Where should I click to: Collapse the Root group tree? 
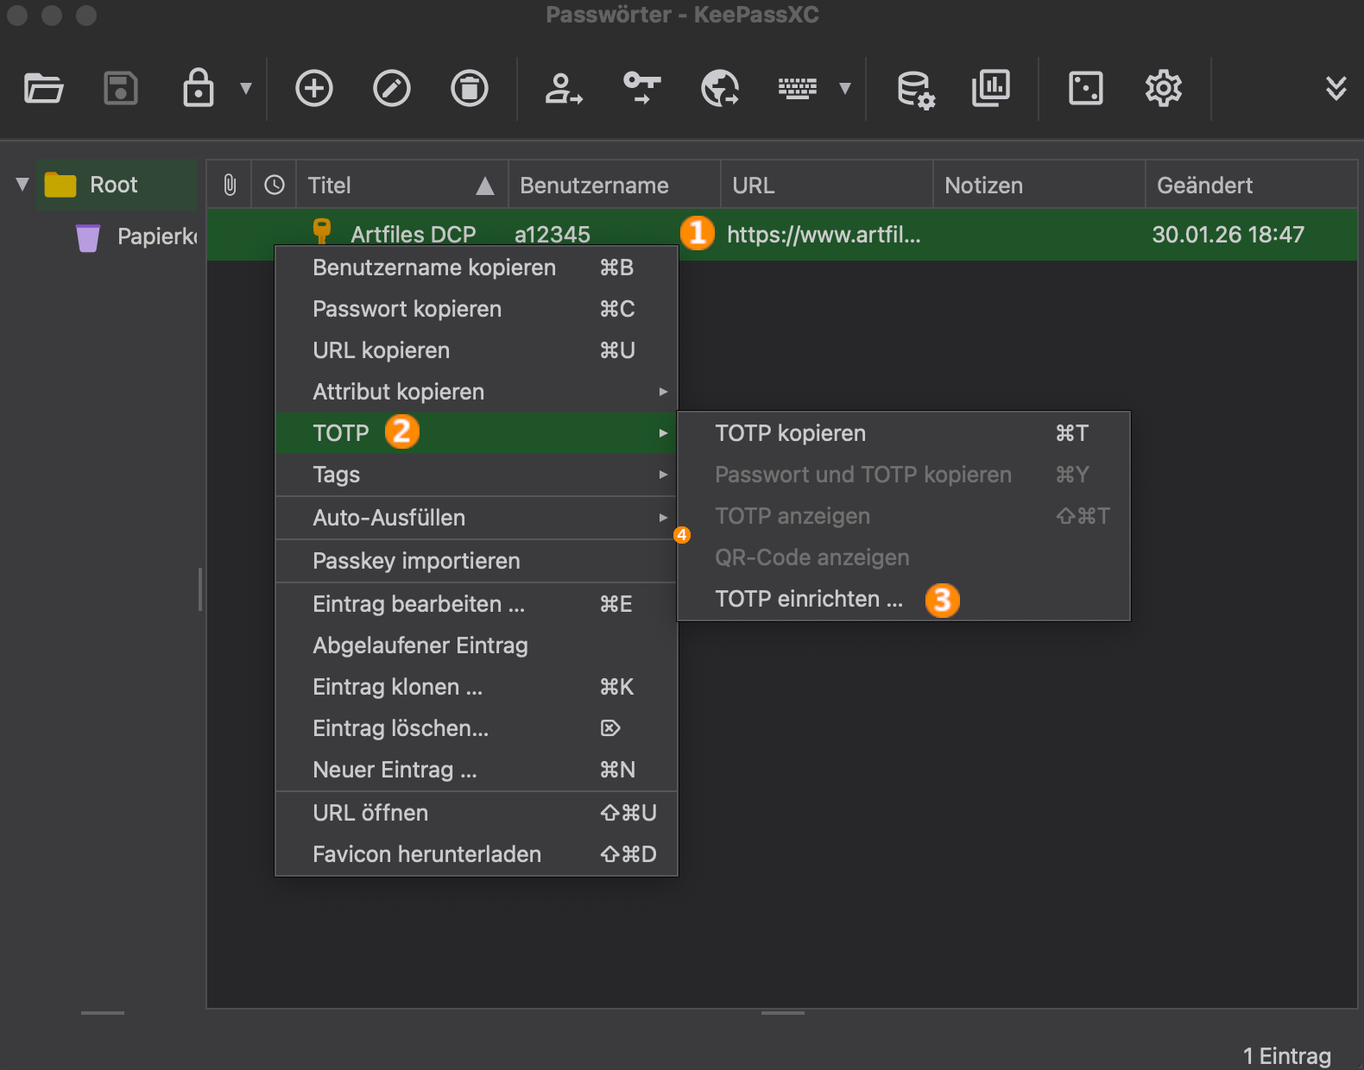click(x=22, y=185)
